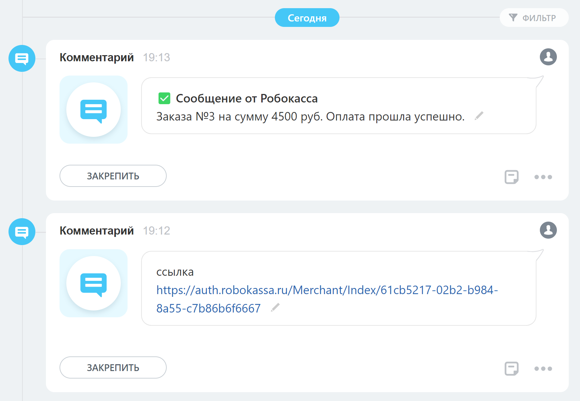Image resolution: width=580 pixels, height=401 pixels.
Task: Click the green checkmark beside Сообщение от Робокасса
Action: [x=164, y=98]
